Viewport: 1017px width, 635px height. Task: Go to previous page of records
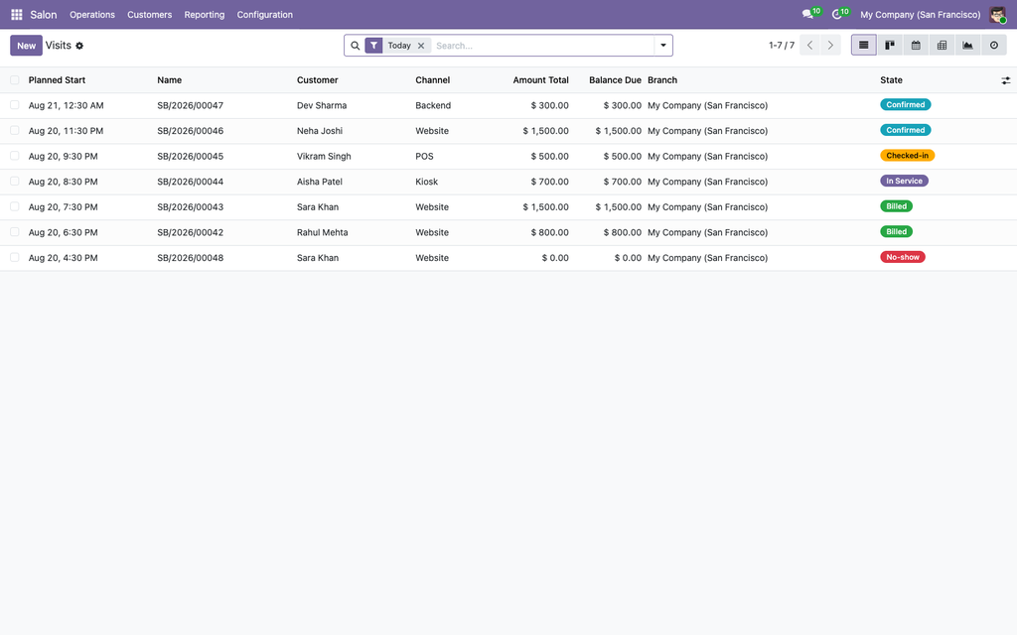pos(810,46)
